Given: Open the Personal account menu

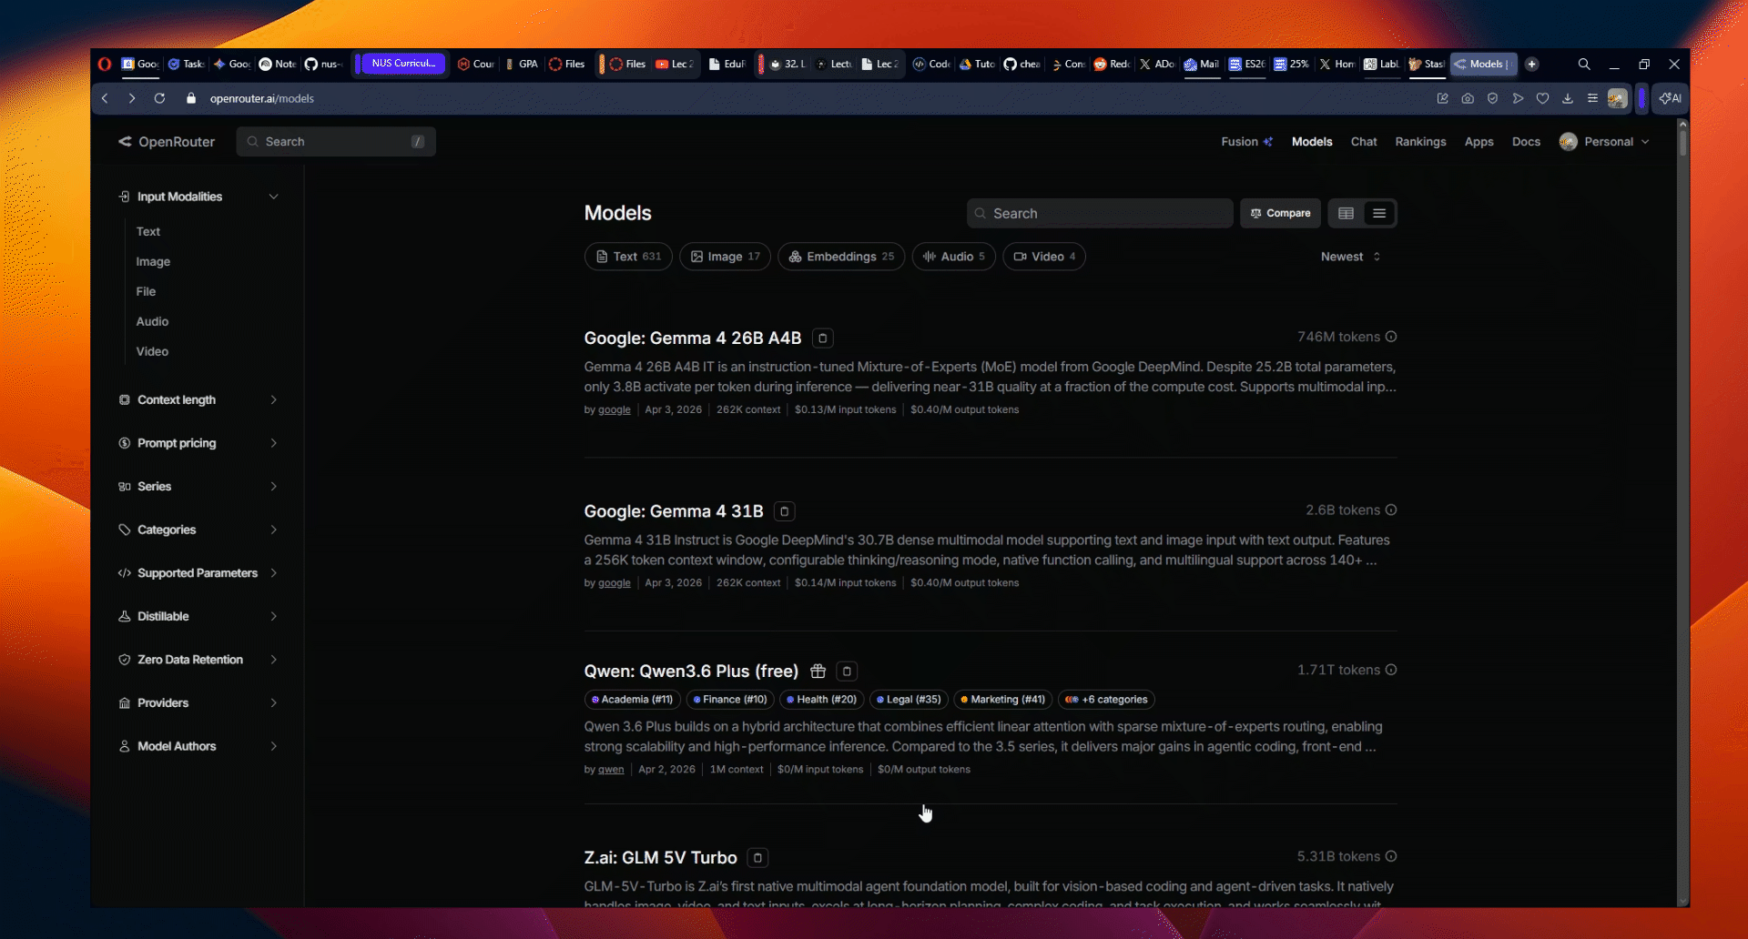Looking at the screenshot, I should click(1607, 142).
